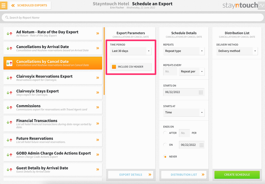Open the Commissions export
265x184 pixels.
(53, 108)
